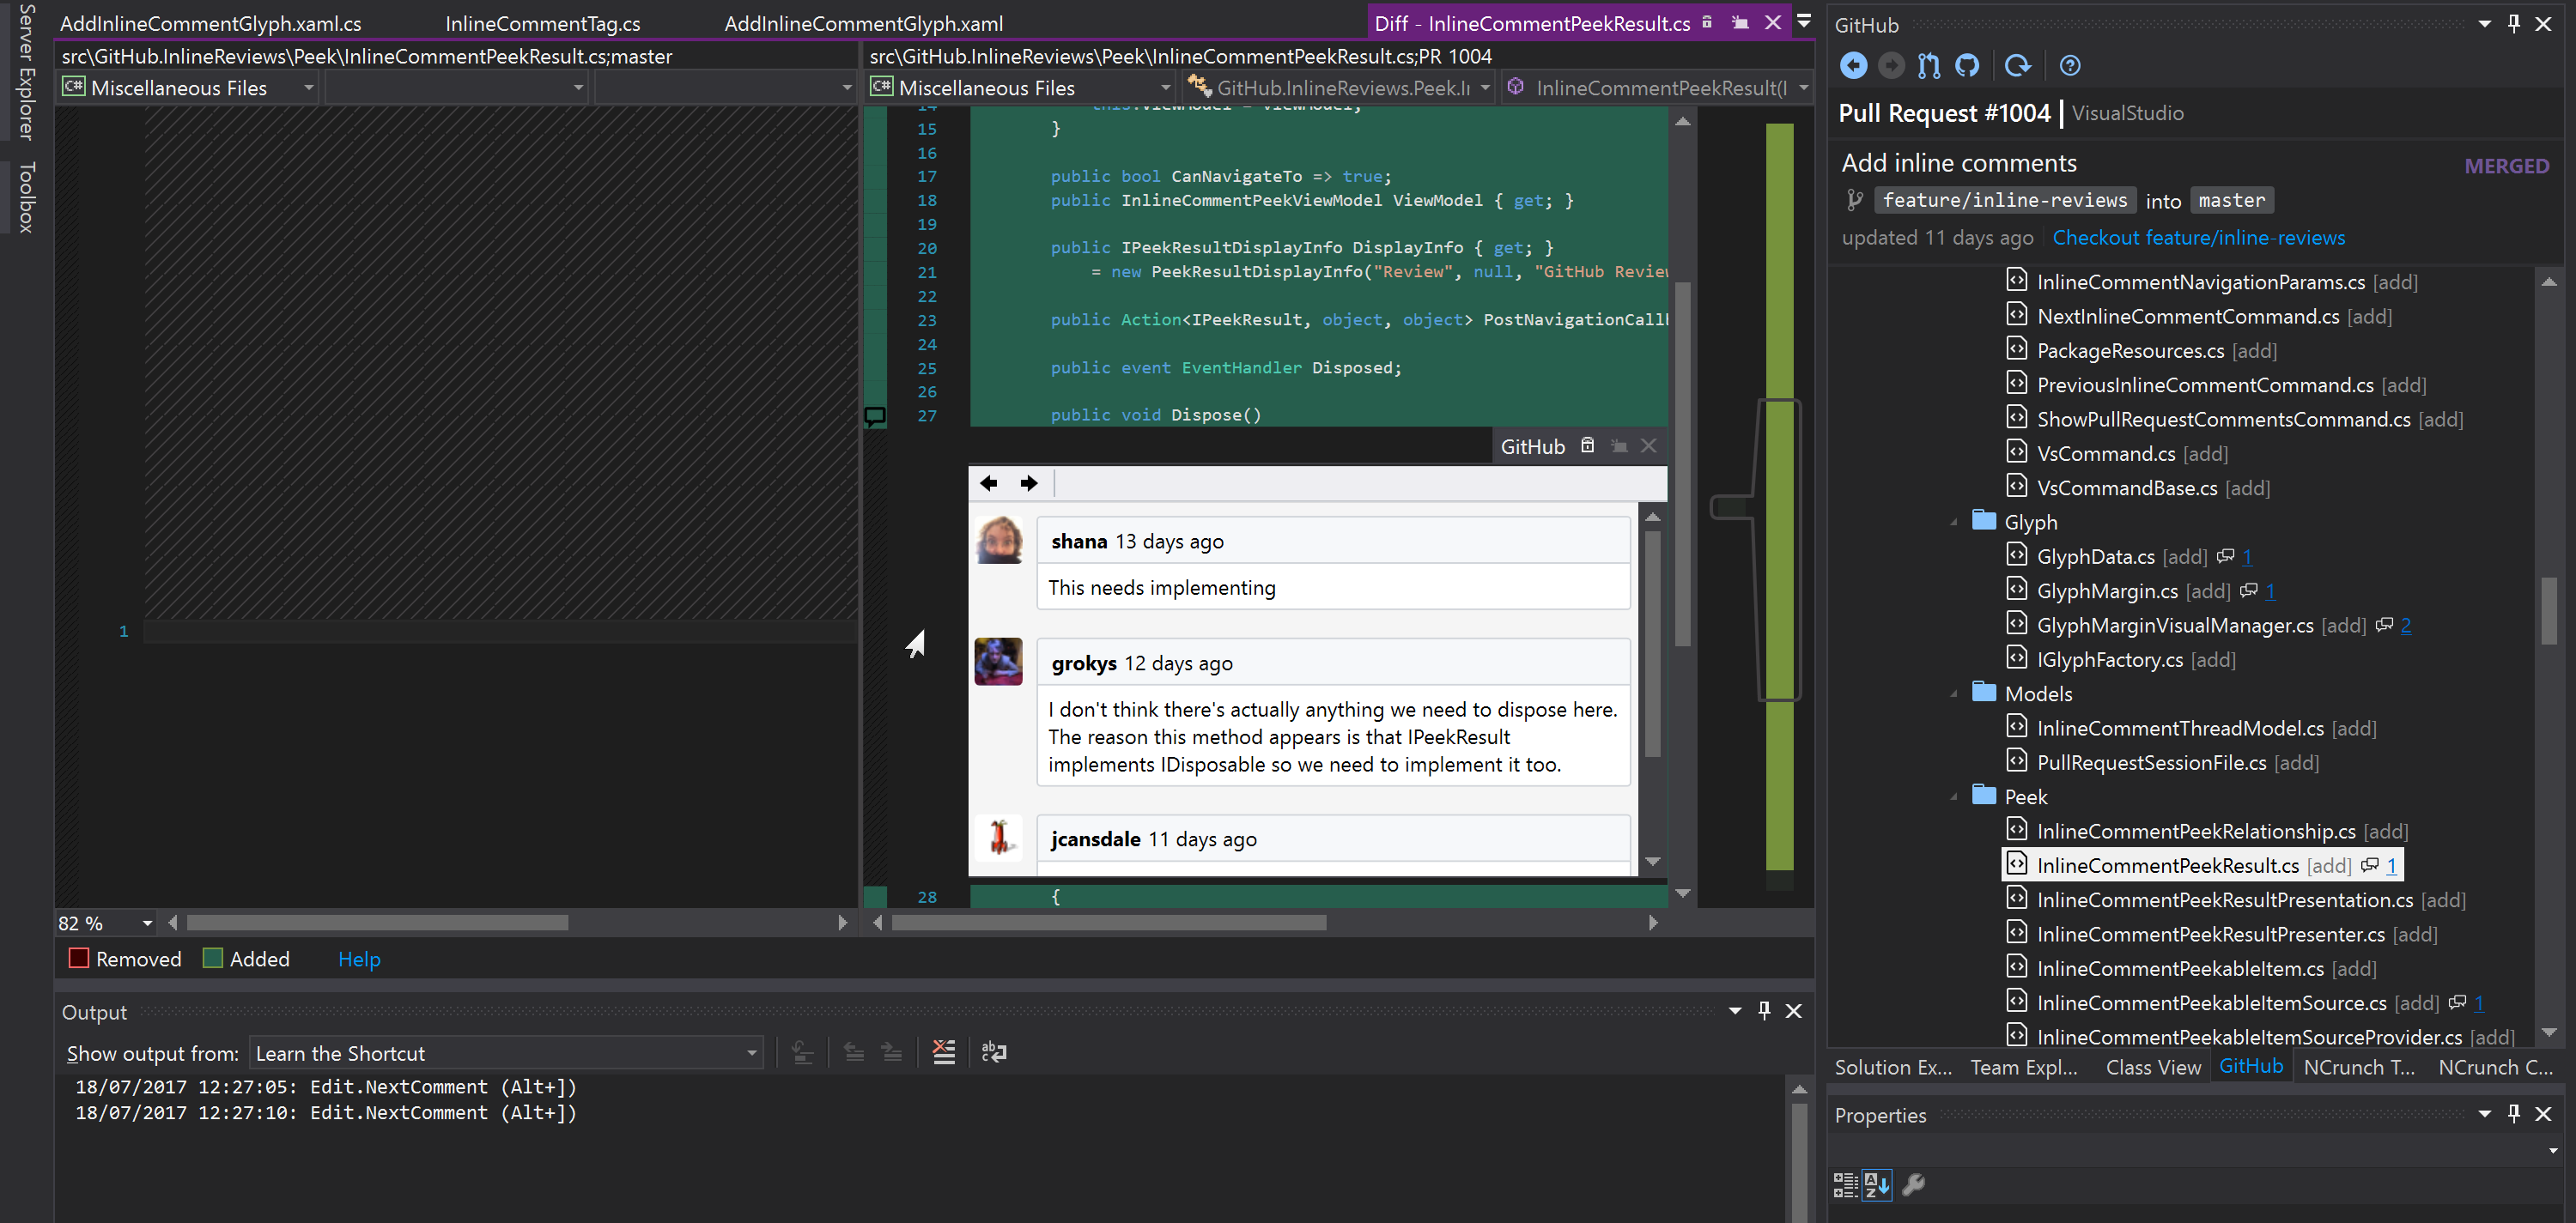The image size is (2576, 1223).
Task: Sort Properties alphabetically
Action: tap(1878, 1185)
